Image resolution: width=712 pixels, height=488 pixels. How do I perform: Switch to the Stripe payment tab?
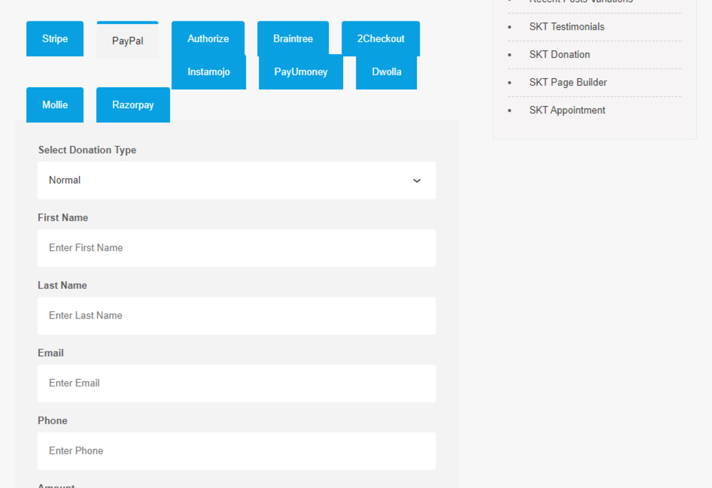point(55,39)
